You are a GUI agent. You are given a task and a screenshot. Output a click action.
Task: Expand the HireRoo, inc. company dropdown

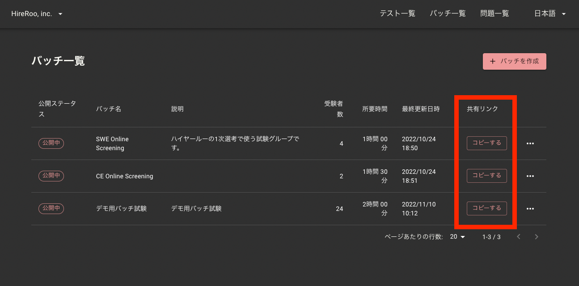[x=37, y=14]
